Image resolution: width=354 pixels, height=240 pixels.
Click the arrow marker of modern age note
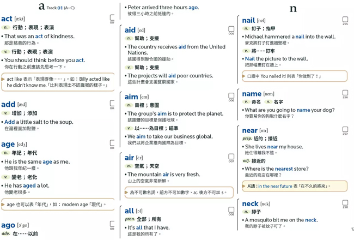tap(3, 205)
